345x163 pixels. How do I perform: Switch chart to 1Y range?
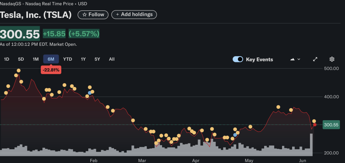tap(83, 59)
